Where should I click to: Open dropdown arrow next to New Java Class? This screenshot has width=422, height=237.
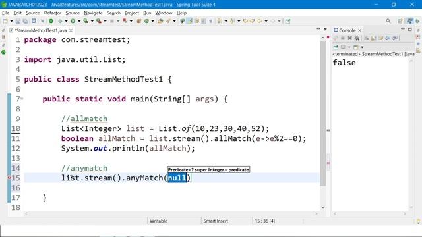coord(152,21)
